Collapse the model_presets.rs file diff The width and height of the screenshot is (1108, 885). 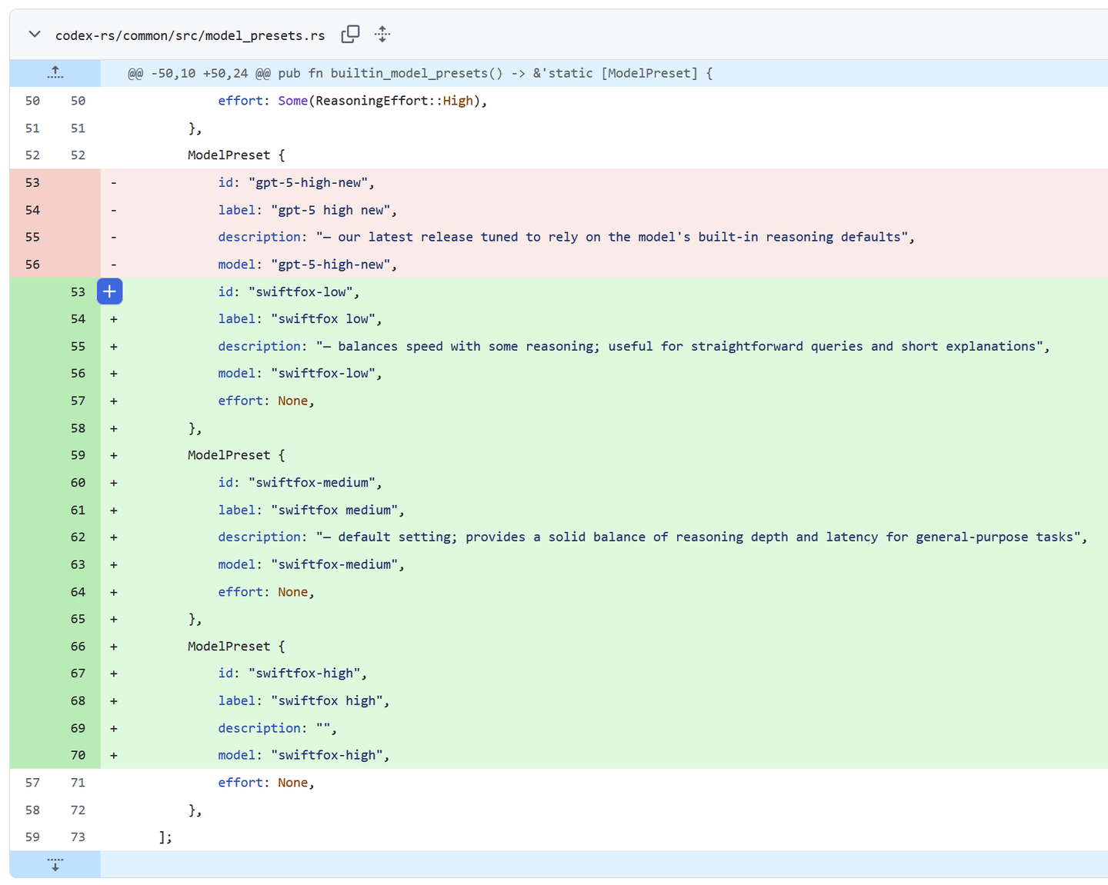[34, 35]
